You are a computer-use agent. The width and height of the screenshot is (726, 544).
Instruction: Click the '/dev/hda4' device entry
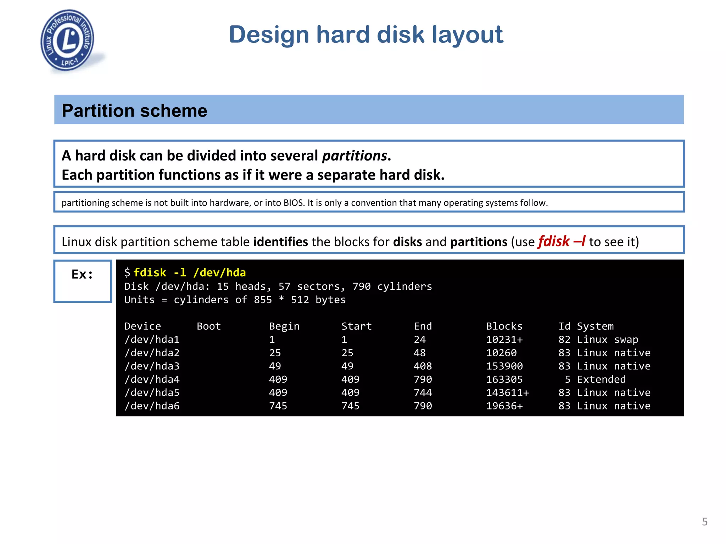click(x=152, y=379)
